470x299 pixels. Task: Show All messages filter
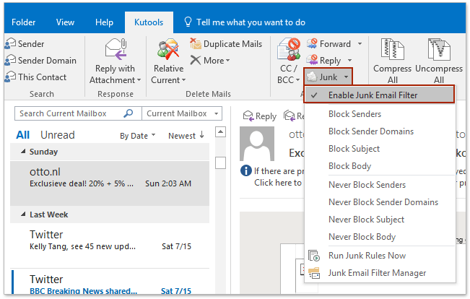23,135
